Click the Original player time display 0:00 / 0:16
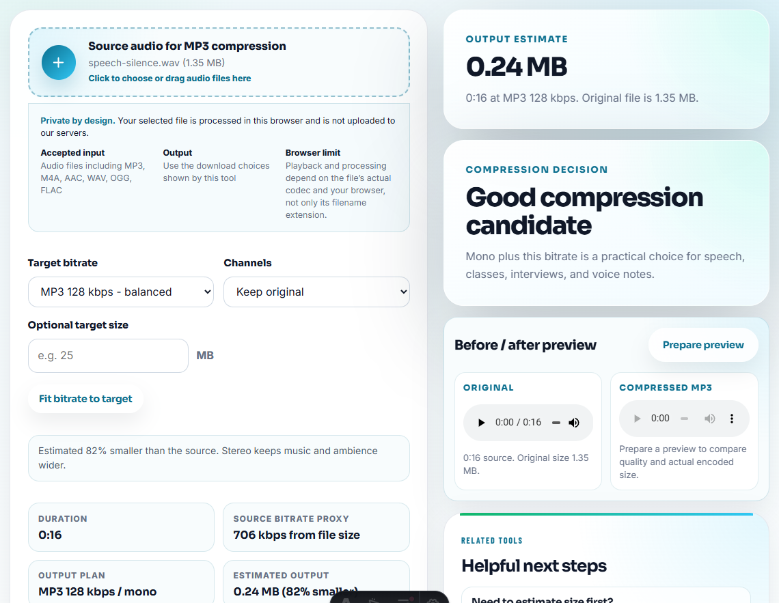The width and height of the screenshot is (779, 603). [518, 422]
